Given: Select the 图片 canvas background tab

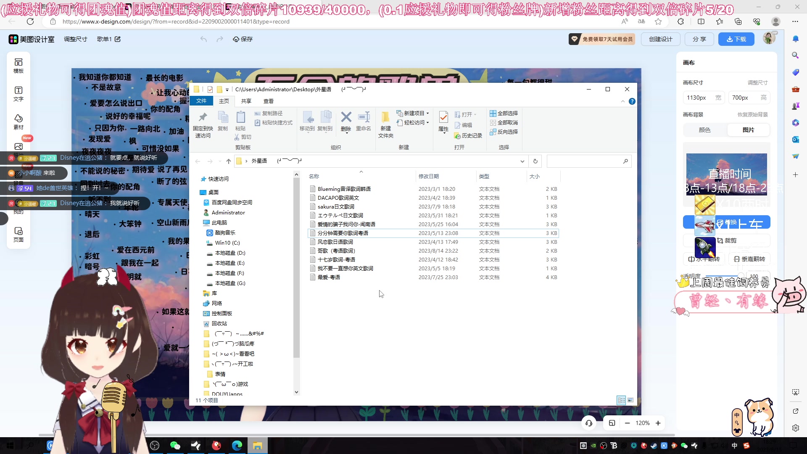Looking at the screenshot, I should 749,130.
